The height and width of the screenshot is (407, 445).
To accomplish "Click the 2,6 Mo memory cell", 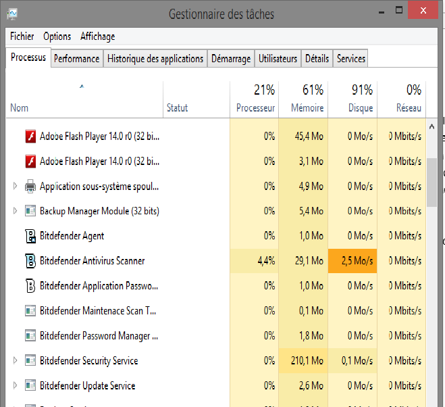I will (303, 385).
